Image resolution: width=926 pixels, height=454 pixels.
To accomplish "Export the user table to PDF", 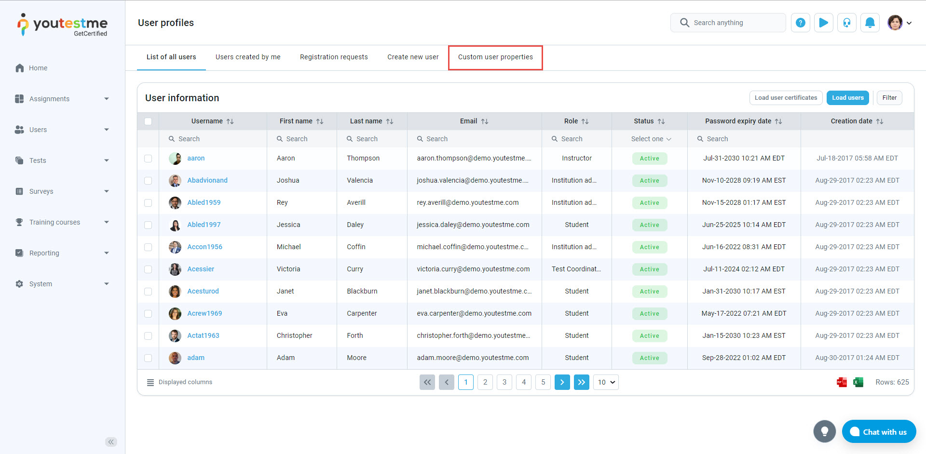I will point(842,382).
